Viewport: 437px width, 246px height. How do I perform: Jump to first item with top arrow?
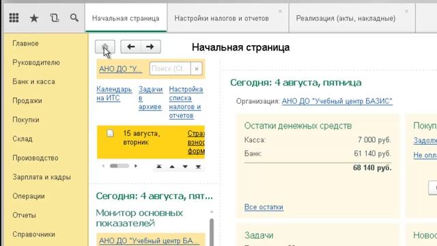coord(159,167)
